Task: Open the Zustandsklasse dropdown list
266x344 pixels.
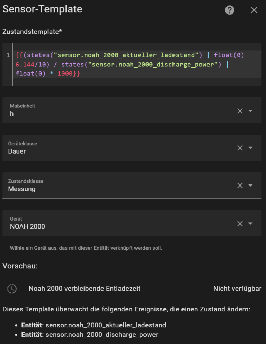Action: [250, 186]
